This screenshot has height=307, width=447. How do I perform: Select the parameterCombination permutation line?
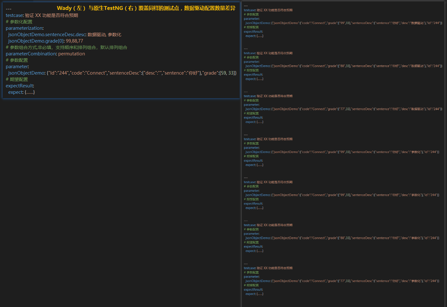pos(45,54)
